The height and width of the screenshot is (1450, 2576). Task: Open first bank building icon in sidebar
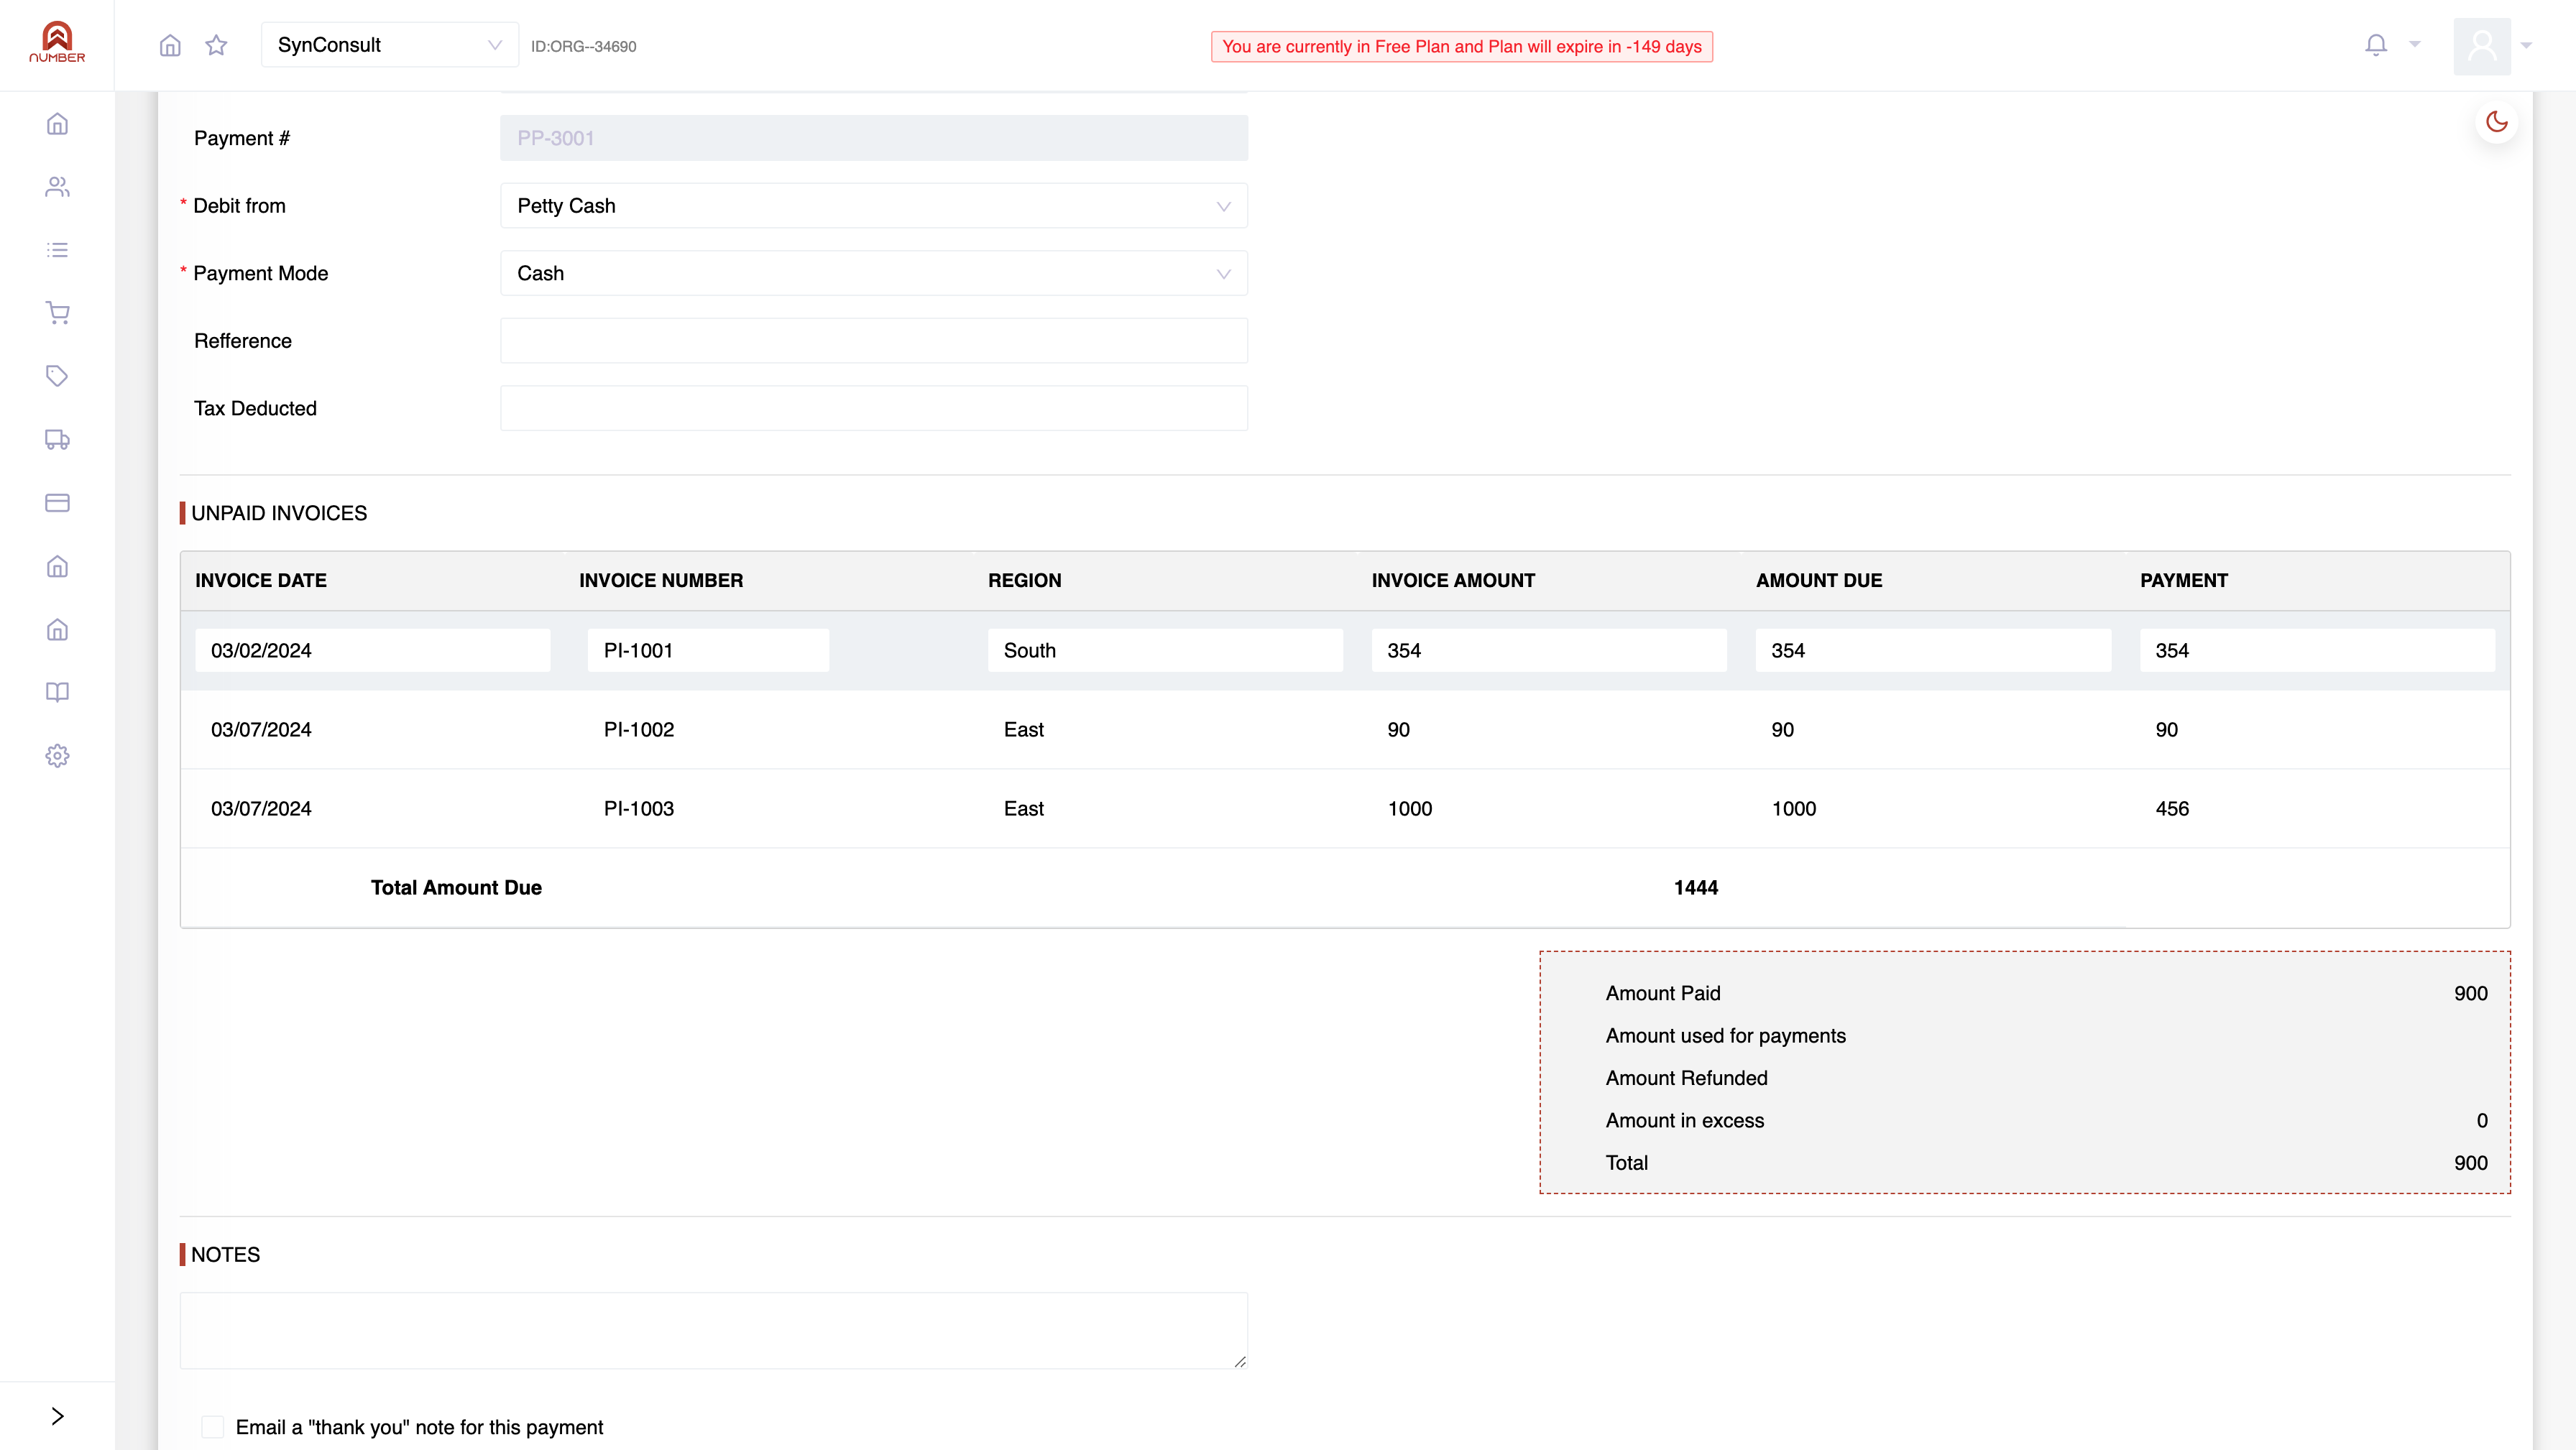pos(57,567)
